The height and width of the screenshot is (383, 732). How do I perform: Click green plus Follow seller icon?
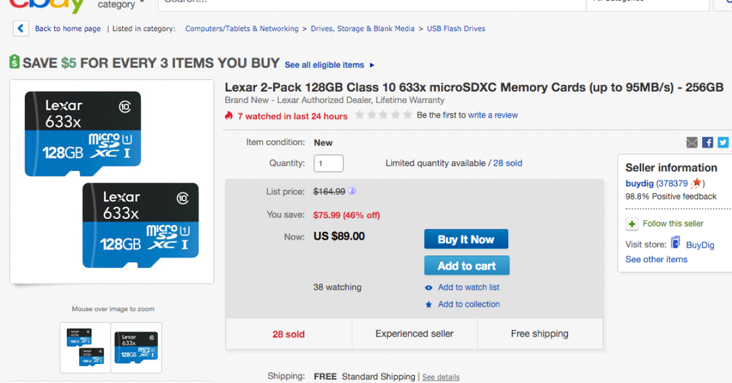click(x=632, y=224)
